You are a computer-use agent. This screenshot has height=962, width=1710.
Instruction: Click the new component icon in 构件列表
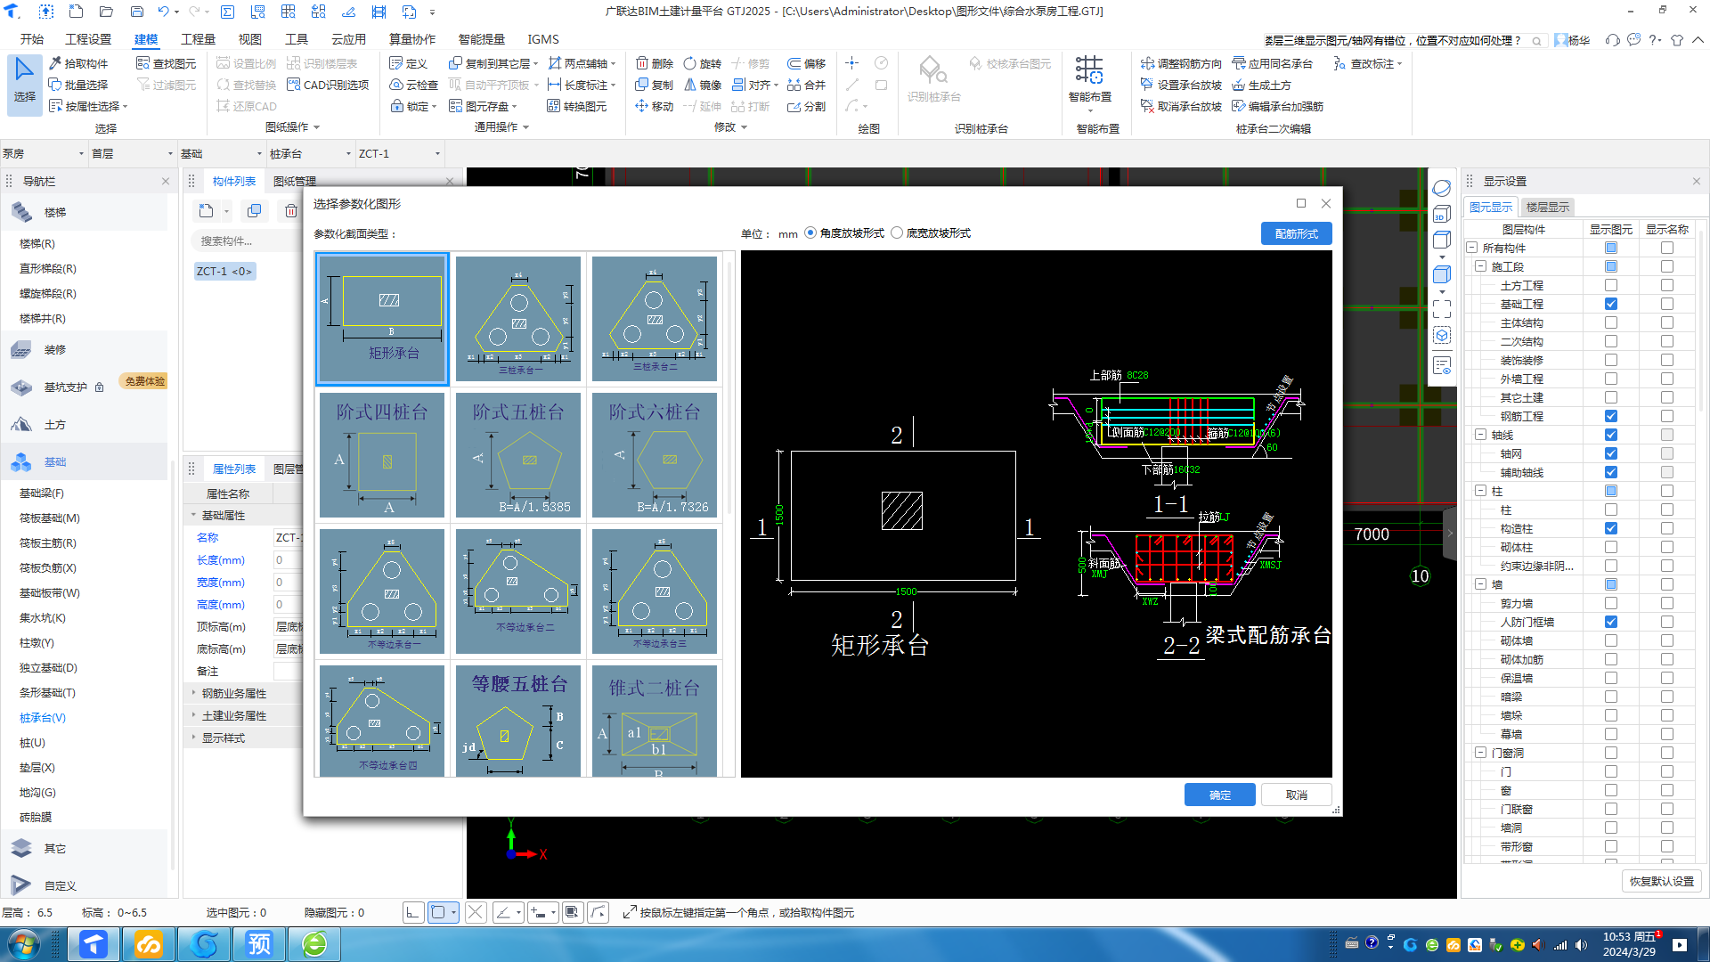[207, 211]
